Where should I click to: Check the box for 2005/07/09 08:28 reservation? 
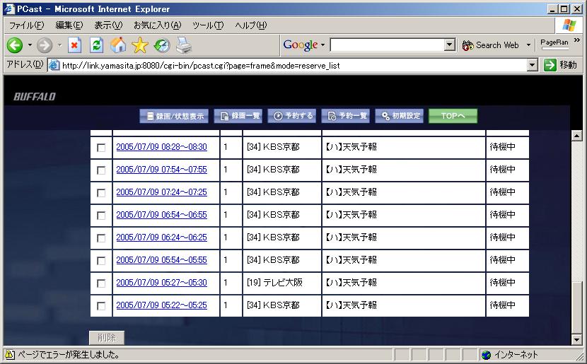point(101,148)
